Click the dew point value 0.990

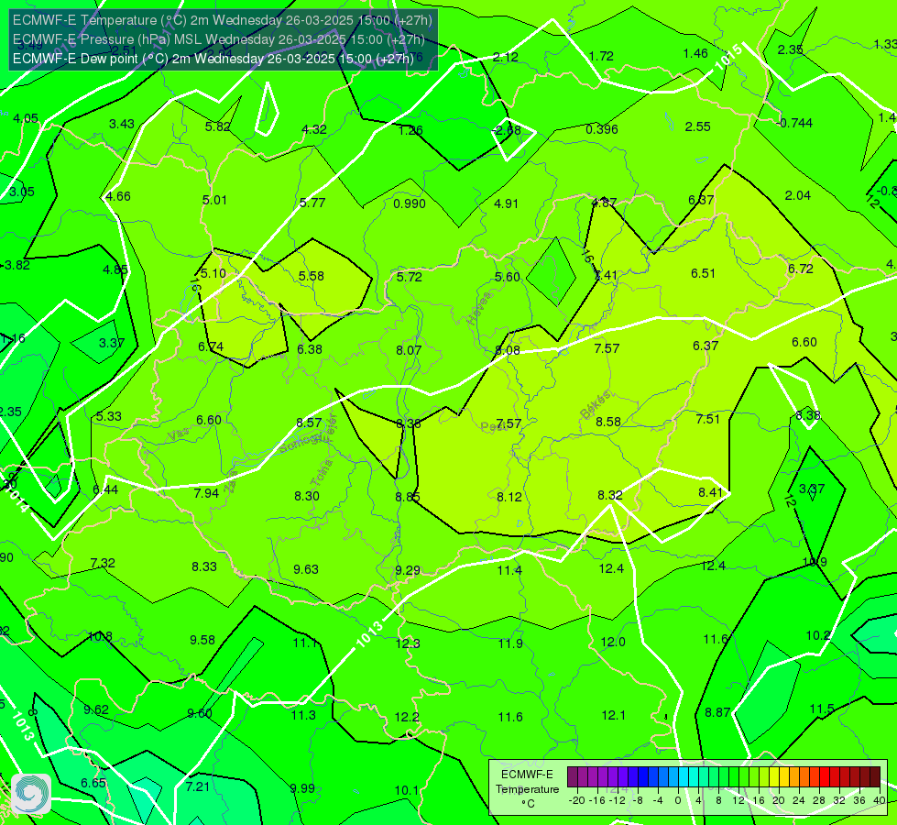[410, 203]
